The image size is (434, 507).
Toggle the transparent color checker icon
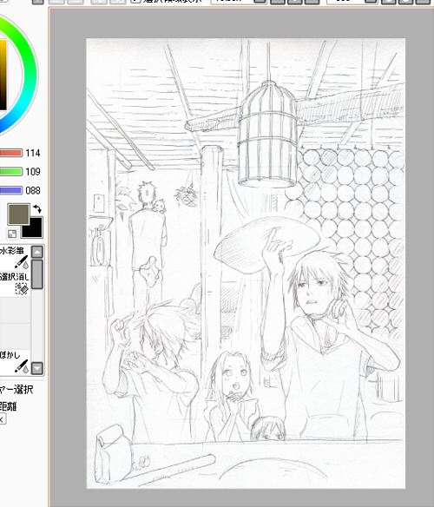pos(12,234)
